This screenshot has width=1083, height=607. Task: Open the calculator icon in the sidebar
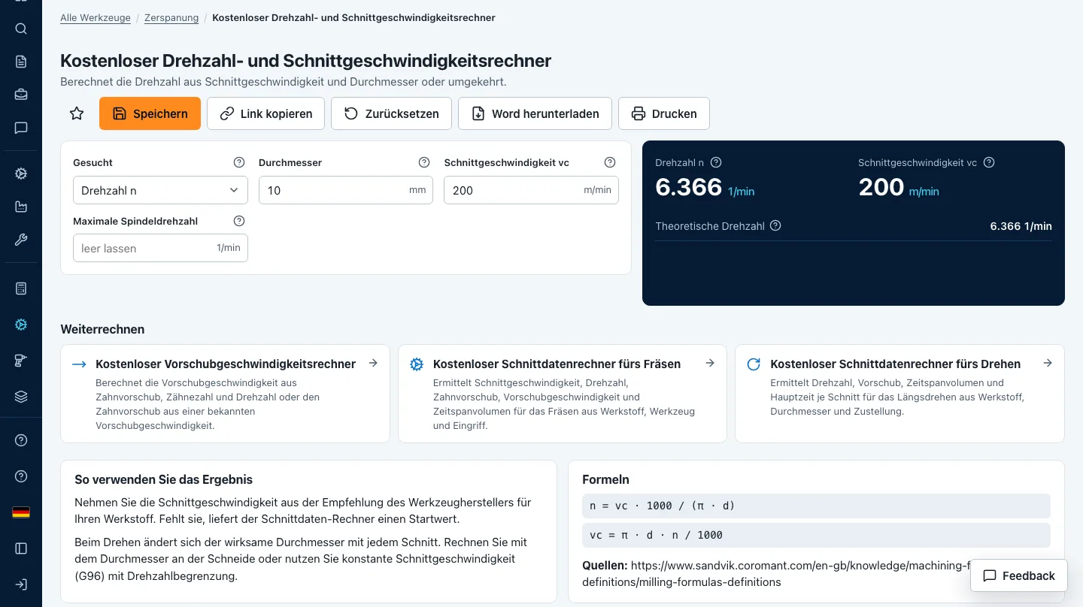coord(21,288)
